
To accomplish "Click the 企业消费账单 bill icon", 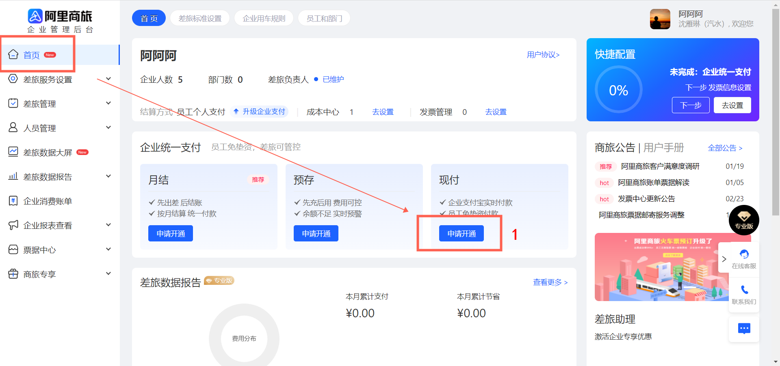I will pyautogui.click(x=13, y=200).
